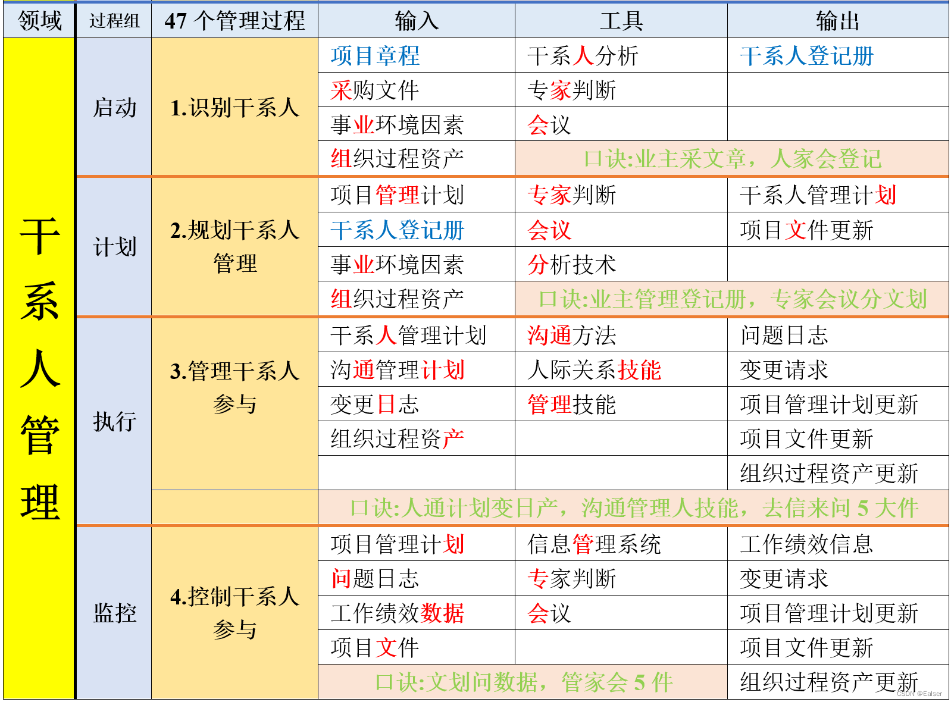Click 会议 tool of 控制干系人参与
This screenshot has width=951, height=702.
click(x=621, y=613)
